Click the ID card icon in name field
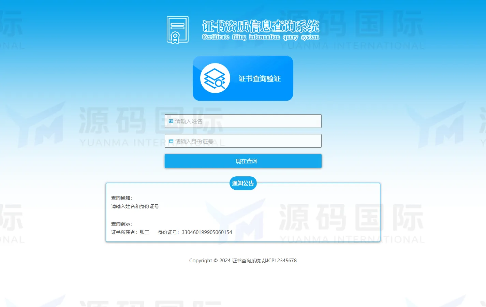 171,121
